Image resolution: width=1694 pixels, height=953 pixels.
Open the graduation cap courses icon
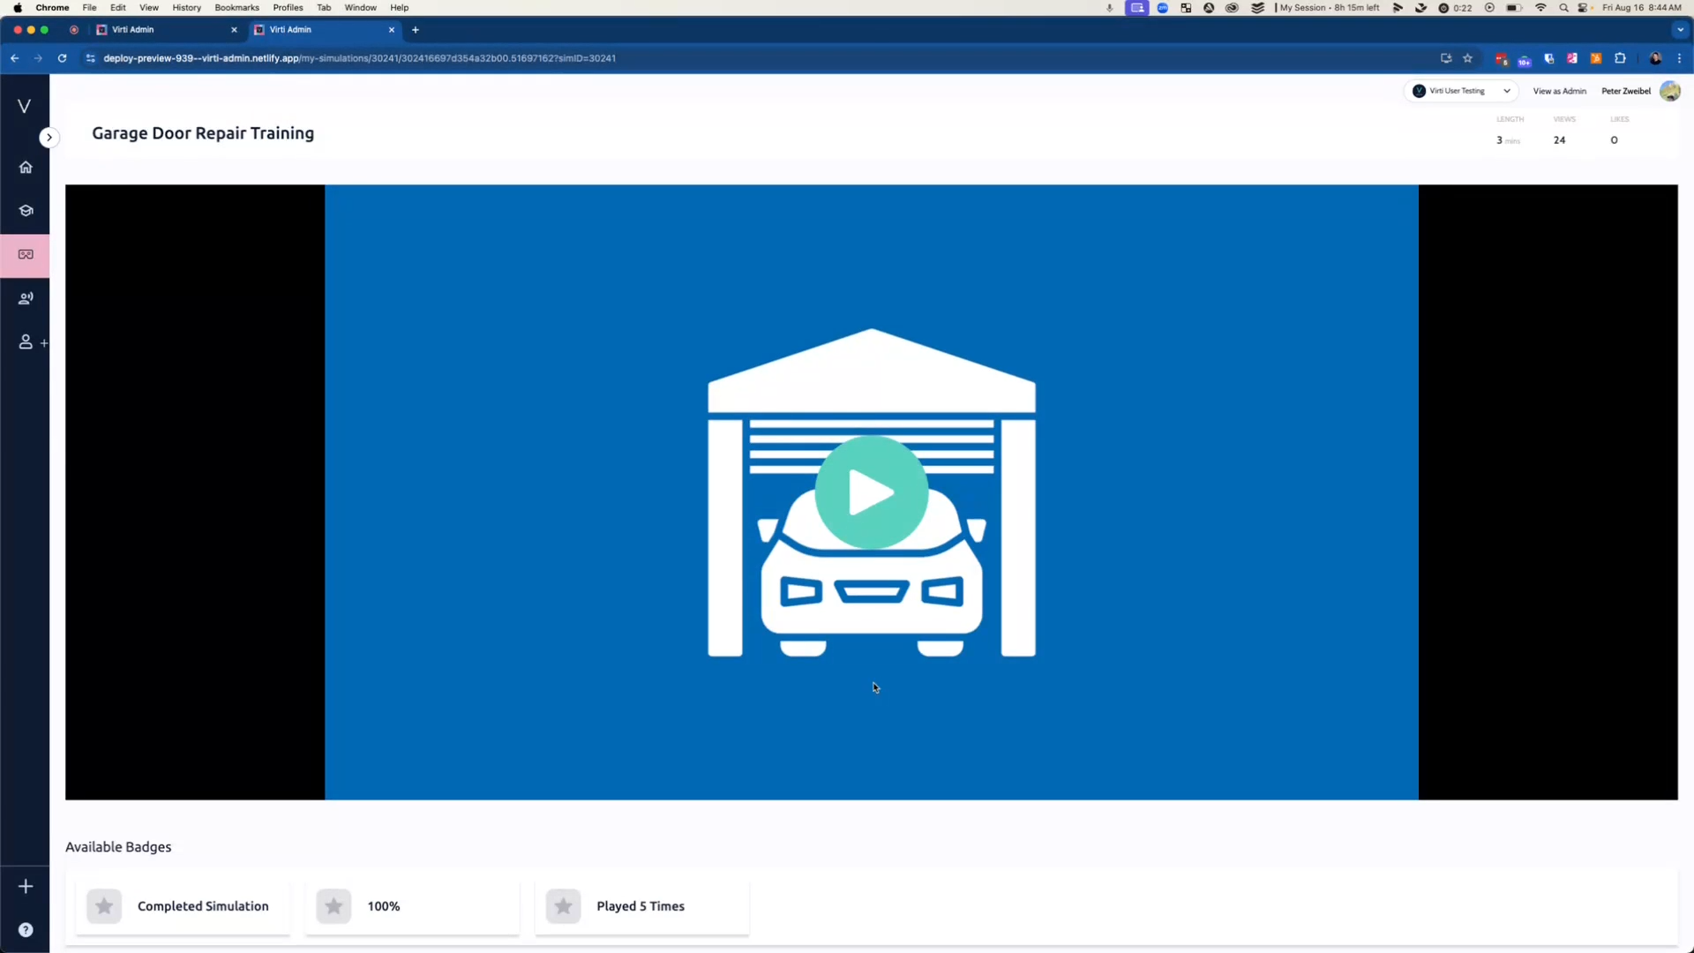click(x=26, y=211)
